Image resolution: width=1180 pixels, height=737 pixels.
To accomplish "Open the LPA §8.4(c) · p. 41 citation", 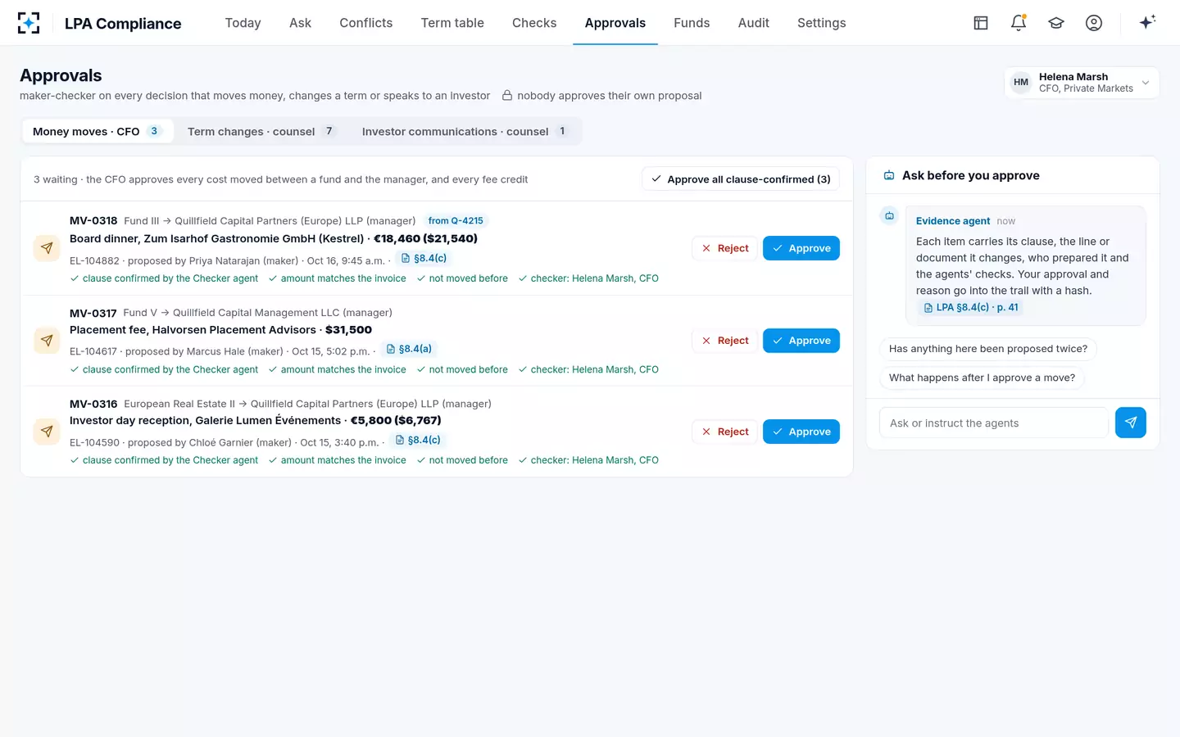I will pos(970,308).
